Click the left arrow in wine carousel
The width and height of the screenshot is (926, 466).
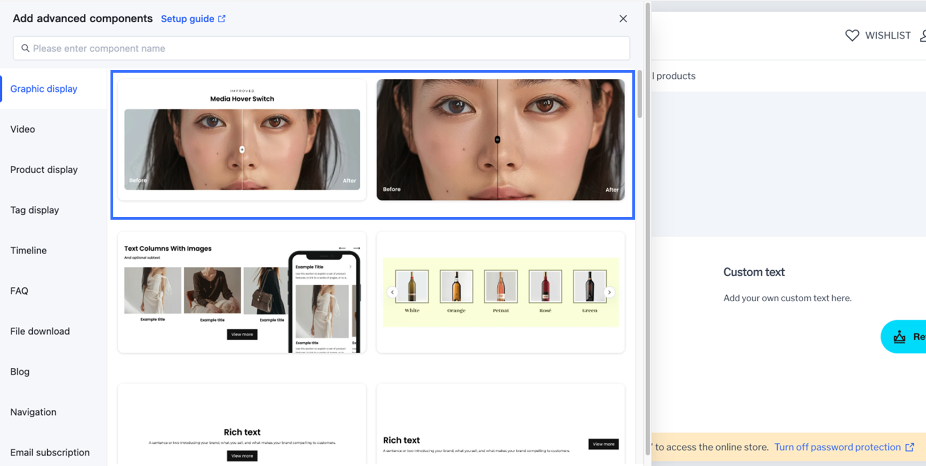[392, 292]
